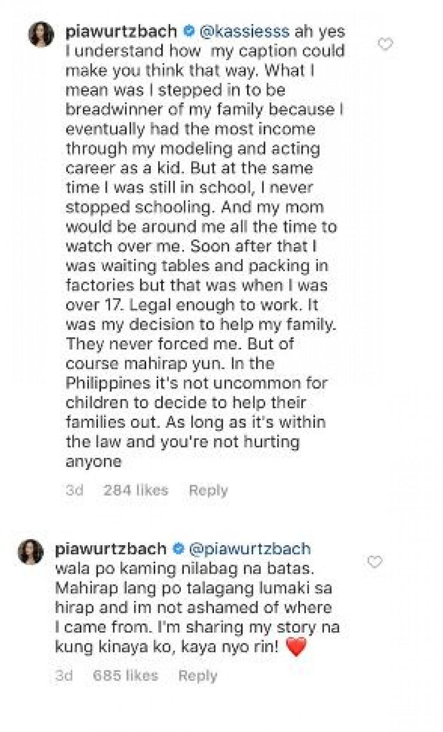Reply to the 284-likes comment
443x732 pixels.
coord(208,490)
